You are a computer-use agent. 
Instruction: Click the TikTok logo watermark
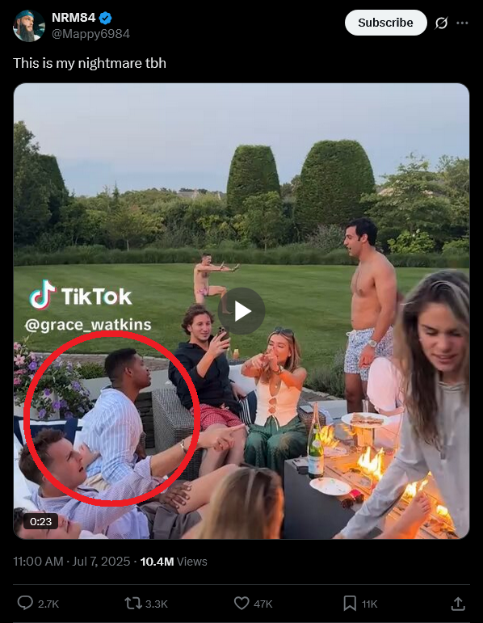81,295
